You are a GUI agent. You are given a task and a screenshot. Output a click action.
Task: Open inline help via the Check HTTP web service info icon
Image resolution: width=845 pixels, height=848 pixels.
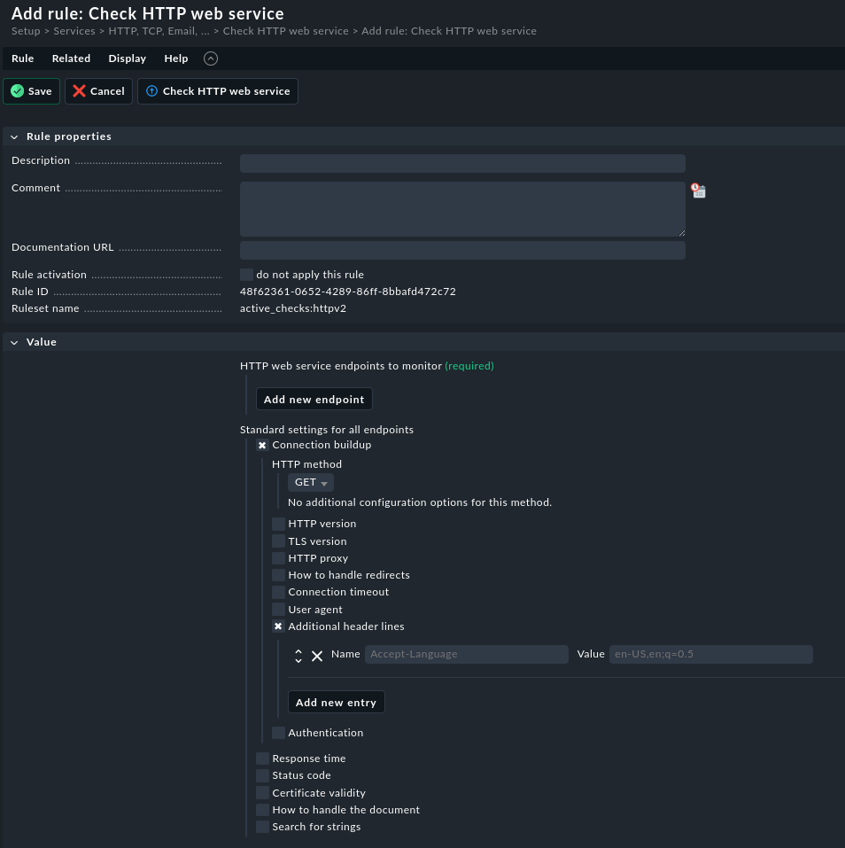pos(151,90)
